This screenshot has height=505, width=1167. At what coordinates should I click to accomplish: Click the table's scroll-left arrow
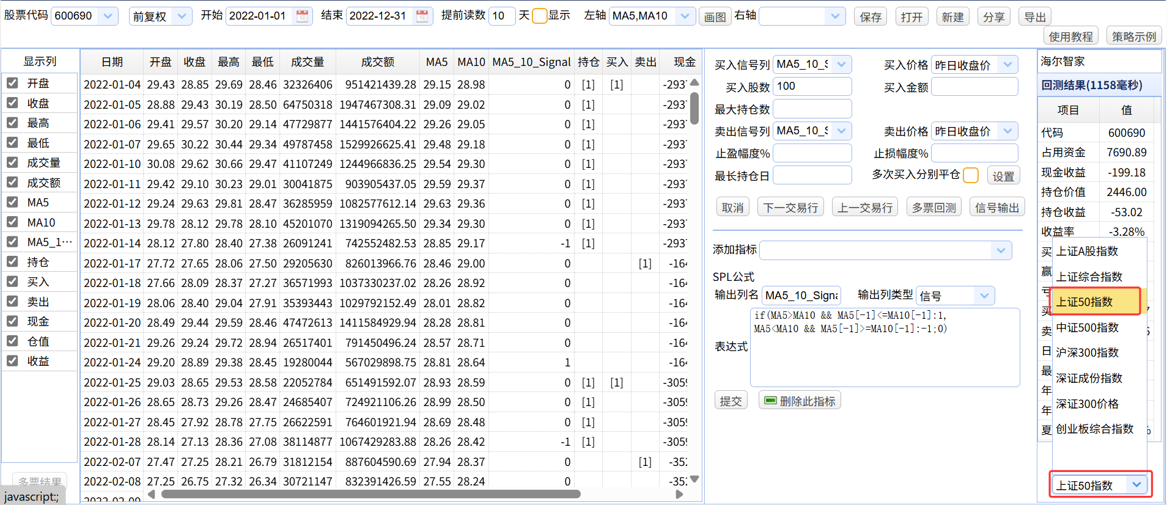[x=151, y=494]
